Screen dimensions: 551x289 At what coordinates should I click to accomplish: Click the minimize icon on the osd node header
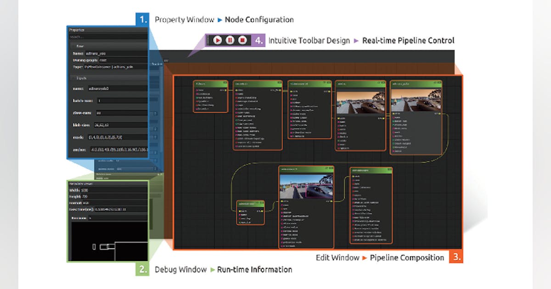(x=384, y=82)
